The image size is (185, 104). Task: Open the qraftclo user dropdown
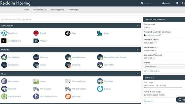click(167, 3)
